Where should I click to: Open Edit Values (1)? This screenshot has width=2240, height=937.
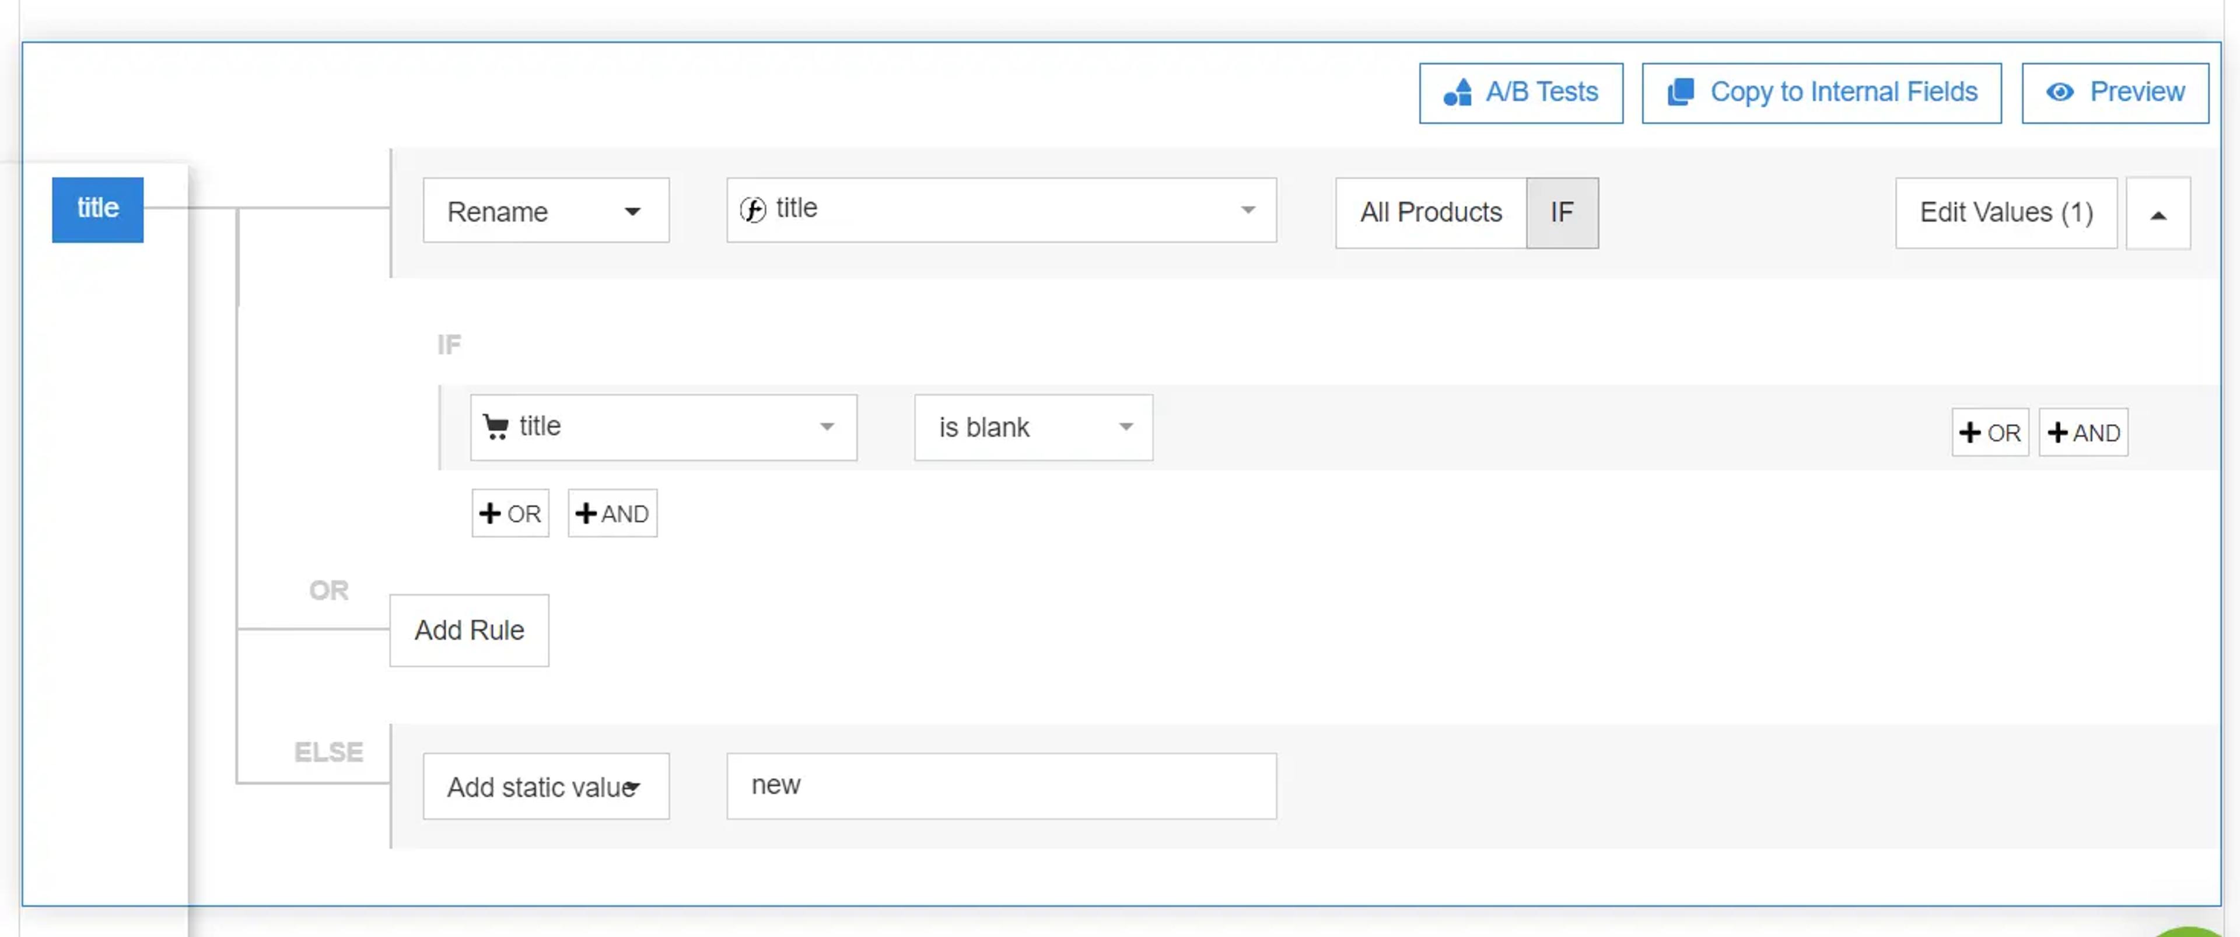point(2006,213)
